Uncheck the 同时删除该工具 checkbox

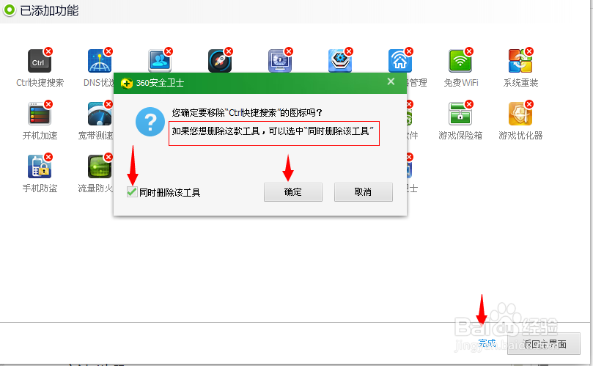coord(132,192)
